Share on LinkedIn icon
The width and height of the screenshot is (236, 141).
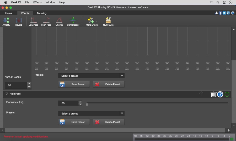(x=228, y=13)
